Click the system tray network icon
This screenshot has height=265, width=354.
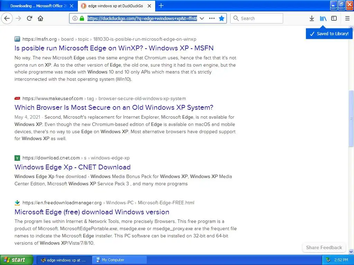tap(328, 260)
